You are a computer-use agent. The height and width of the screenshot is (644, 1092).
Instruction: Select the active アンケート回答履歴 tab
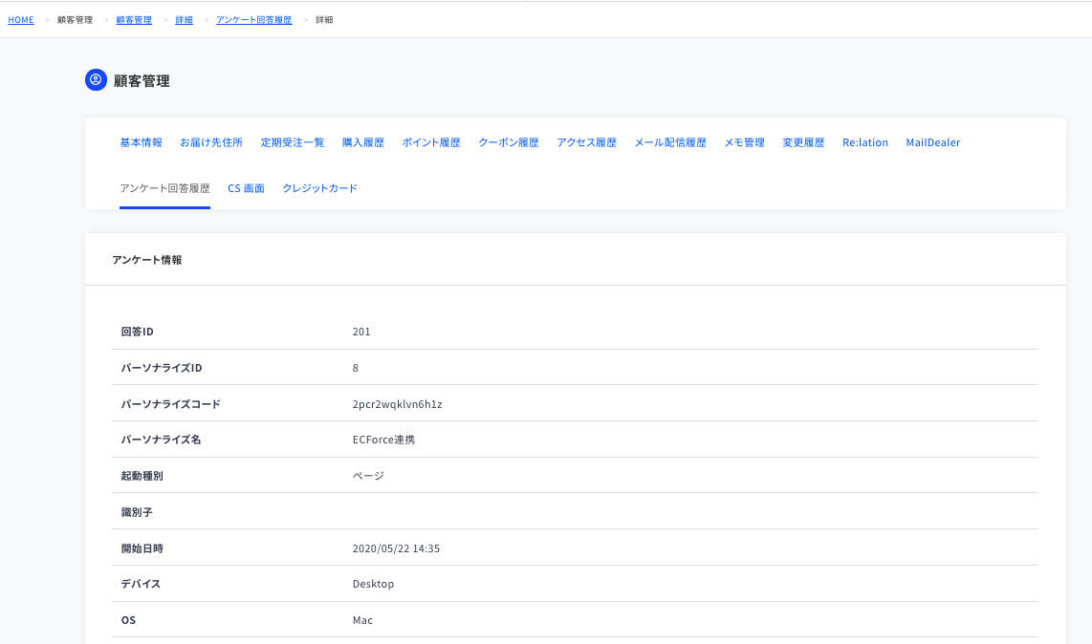click(x=164, y=188)
